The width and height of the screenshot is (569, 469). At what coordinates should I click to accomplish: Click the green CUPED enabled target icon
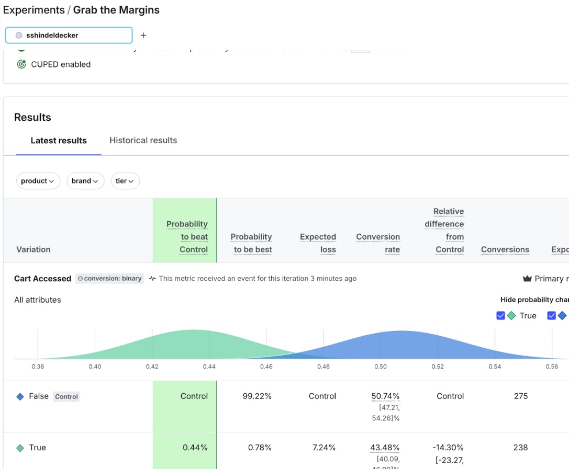coord(21,64)
